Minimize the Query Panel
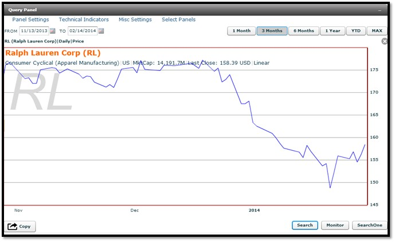 pos(380,10)
